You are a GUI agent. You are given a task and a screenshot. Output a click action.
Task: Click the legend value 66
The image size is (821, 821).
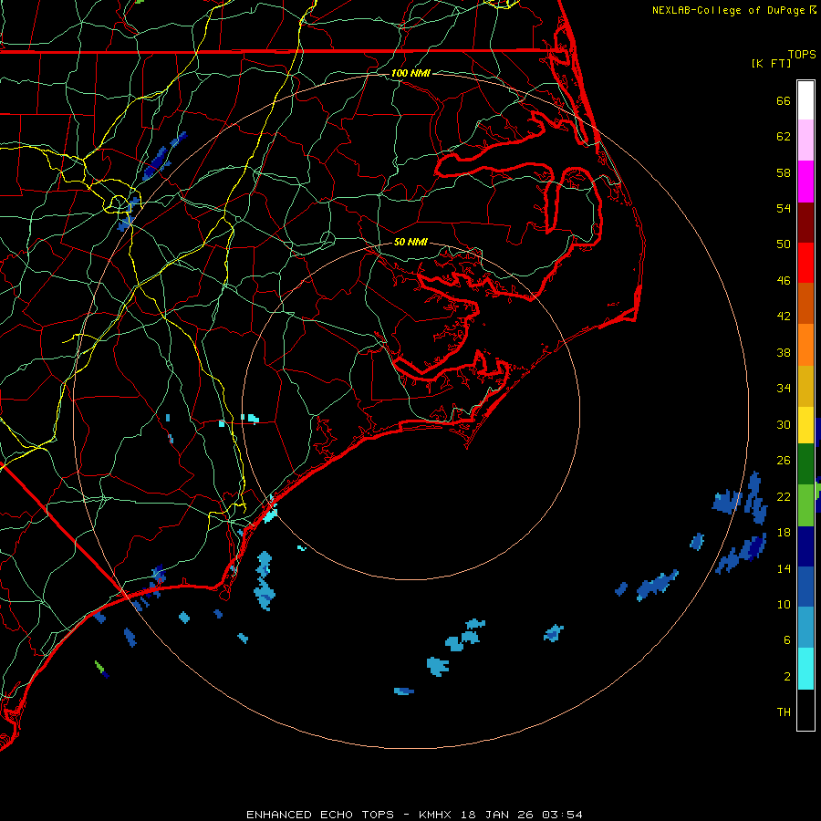[784, 100]
